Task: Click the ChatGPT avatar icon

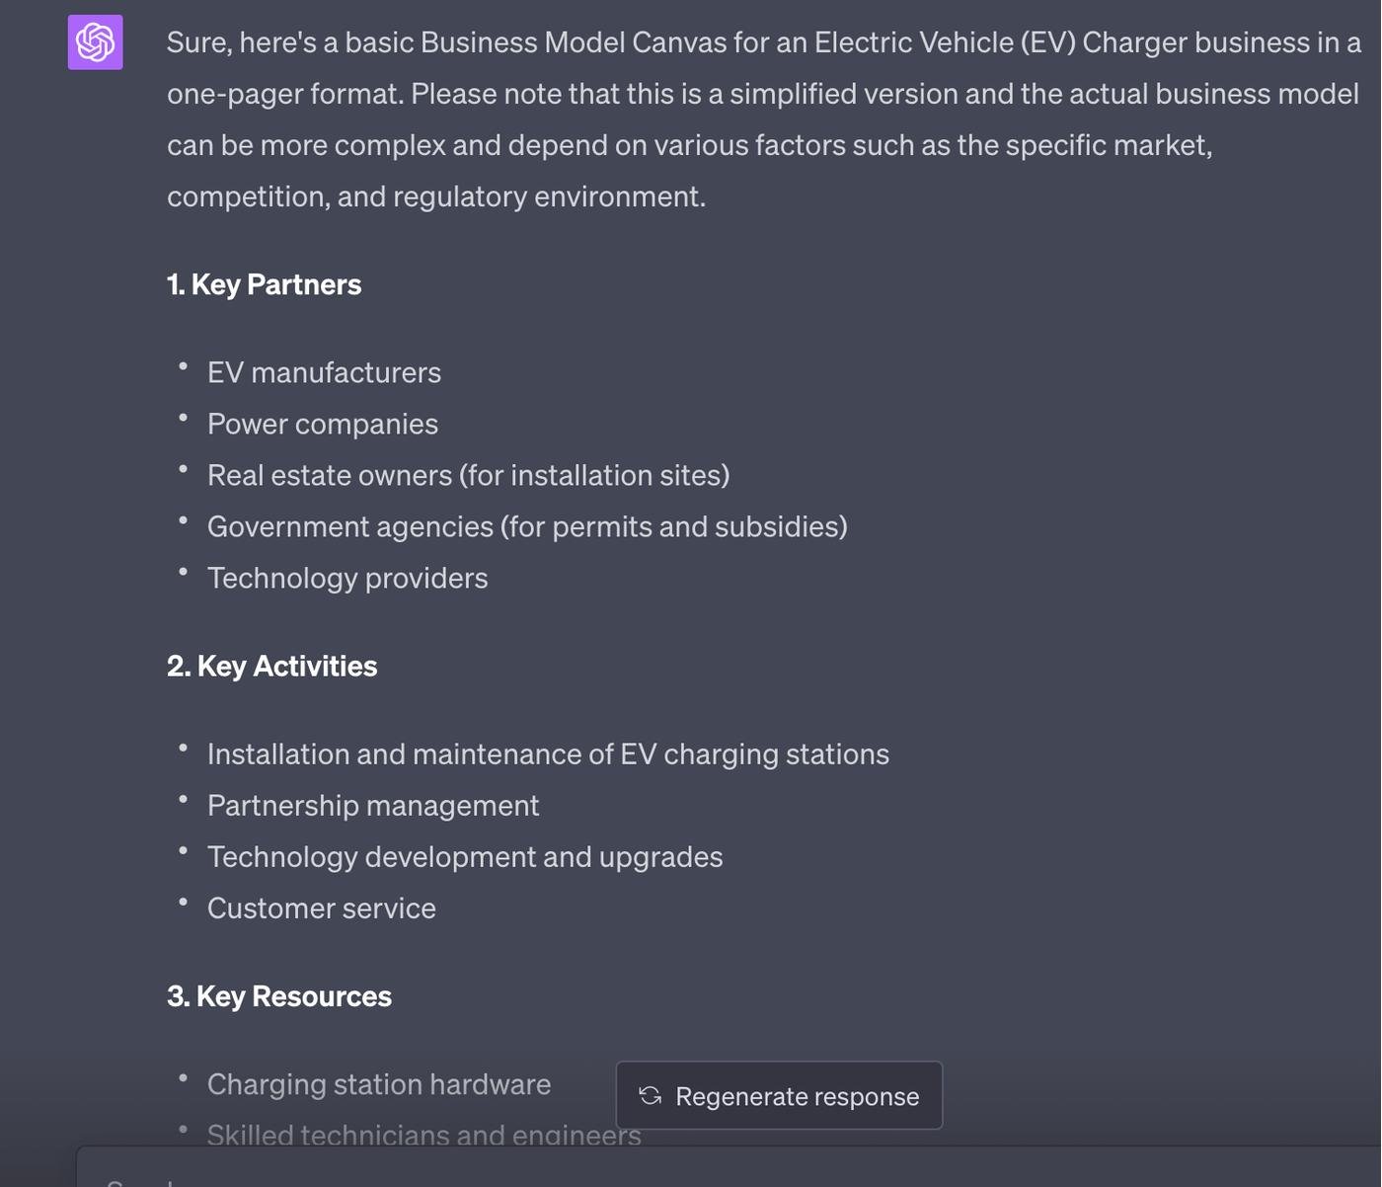Action: point(95,42)
